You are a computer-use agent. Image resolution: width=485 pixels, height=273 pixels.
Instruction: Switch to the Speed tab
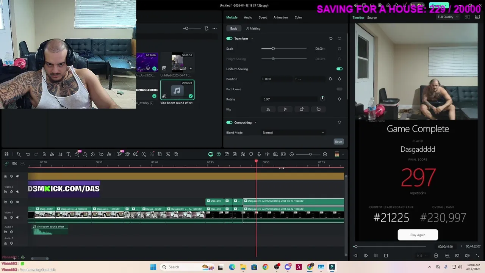(263, 17)
